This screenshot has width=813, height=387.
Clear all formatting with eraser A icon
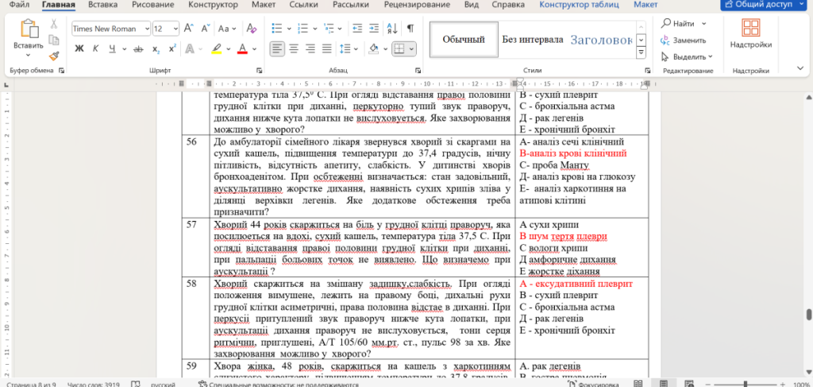(x=252, y=28)
